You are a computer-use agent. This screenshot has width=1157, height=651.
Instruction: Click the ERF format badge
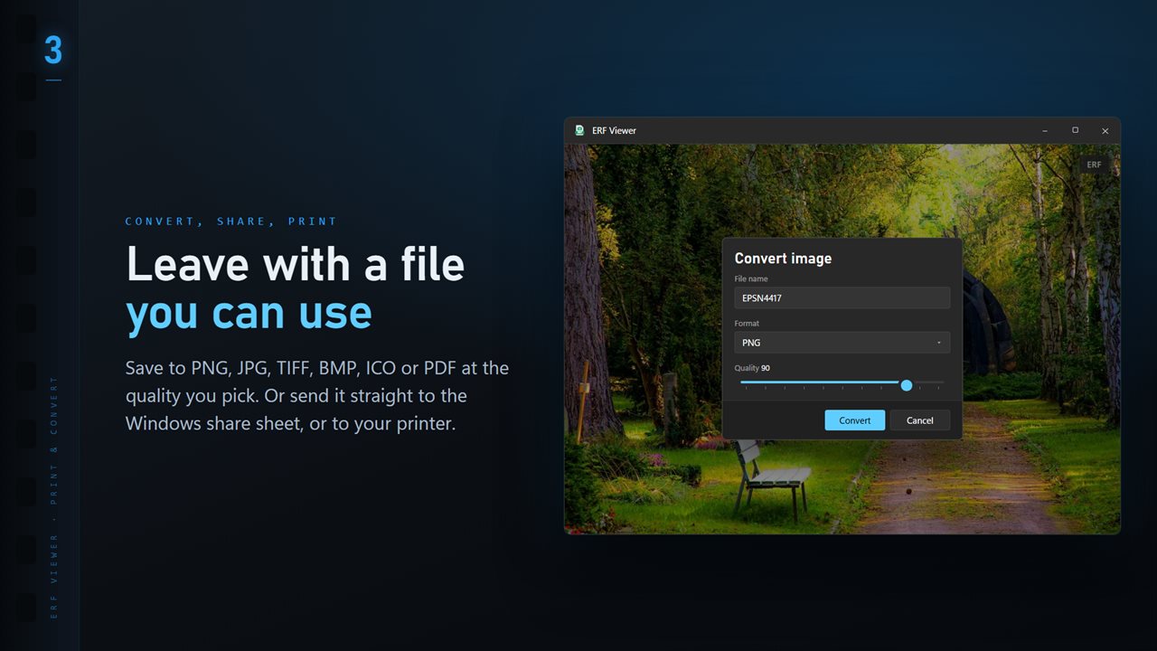(x=1094, y=165)
